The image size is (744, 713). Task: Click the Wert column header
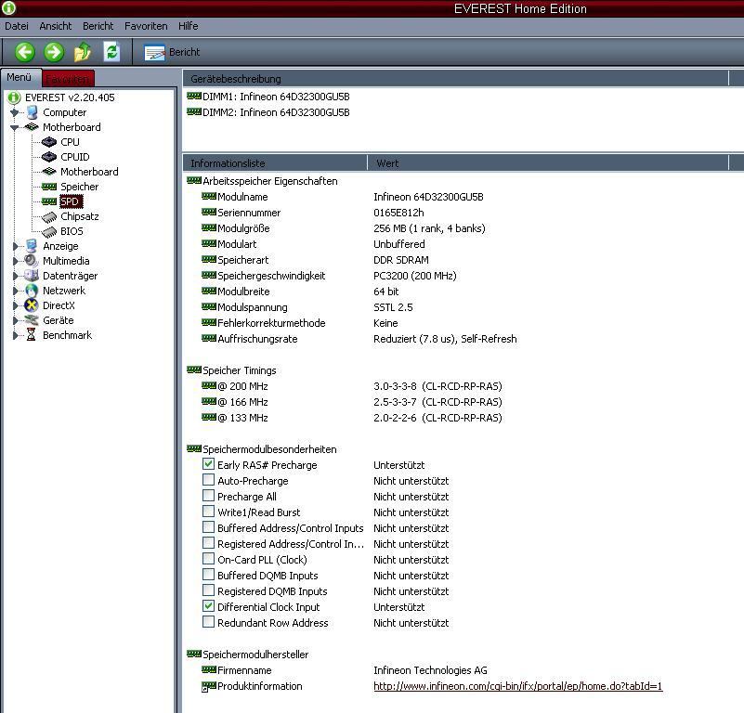548,163
